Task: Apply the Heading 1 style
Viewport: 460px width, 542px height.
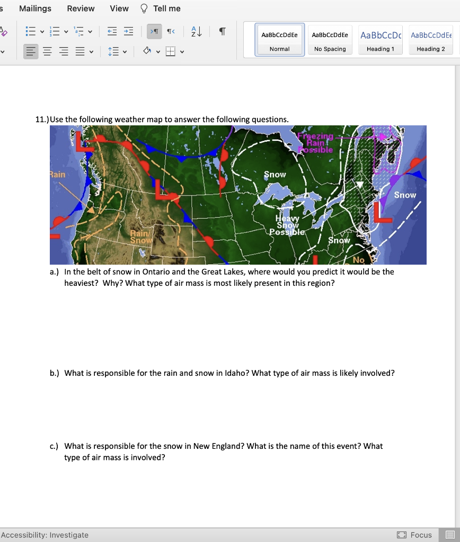Action: pos(379,39)
